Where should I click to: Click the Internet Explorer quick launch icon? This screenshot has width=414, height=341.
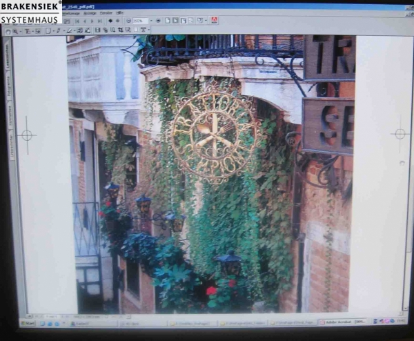pyautogui.click(x=50, y=324)
